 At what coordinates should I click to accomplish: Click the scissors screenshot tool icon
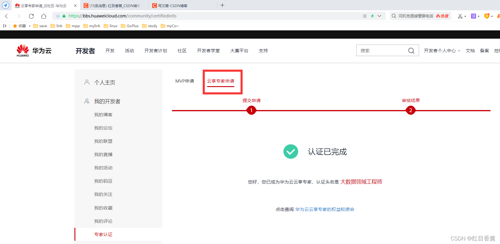[x=460, y=16]
